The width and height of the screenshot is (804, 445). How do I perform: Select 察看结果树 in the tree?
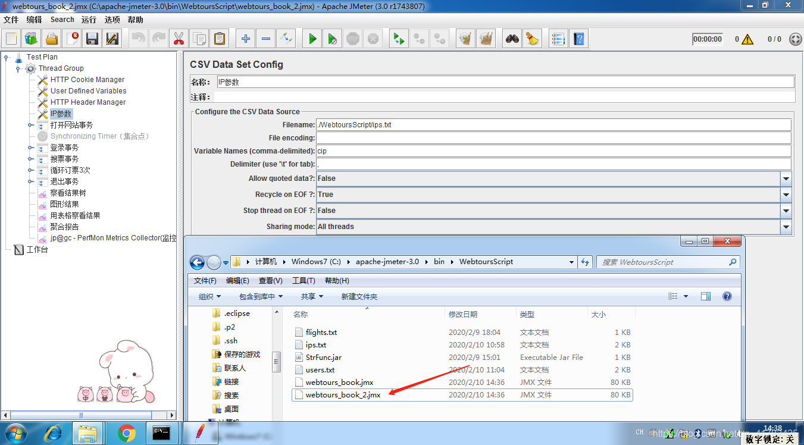coord(68,193)
